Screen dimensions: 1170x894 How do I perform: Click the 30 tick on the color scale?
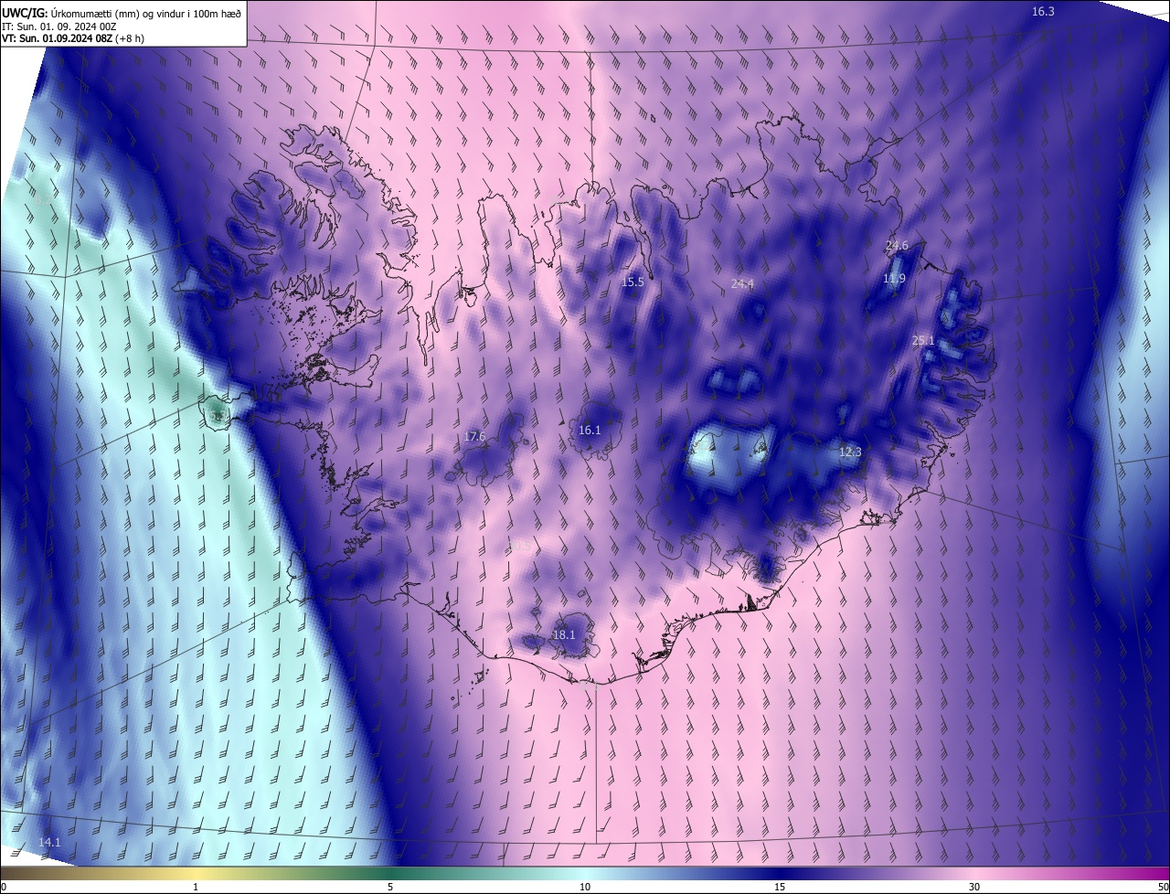(974, 887)
